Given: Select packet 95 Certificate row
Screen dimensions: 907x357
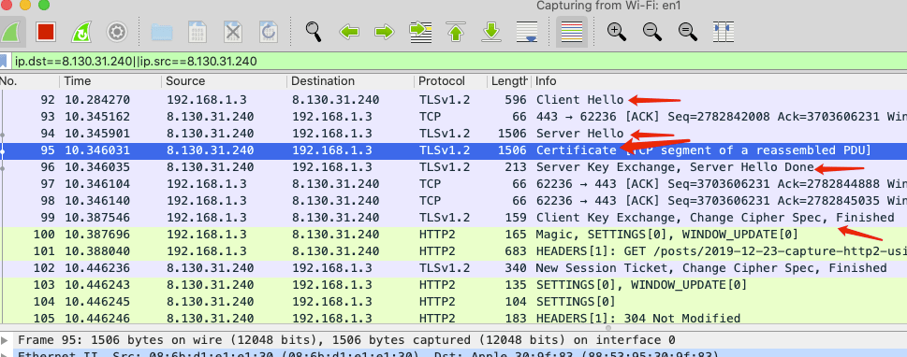Looking at the screenshot, I should 453,150.
